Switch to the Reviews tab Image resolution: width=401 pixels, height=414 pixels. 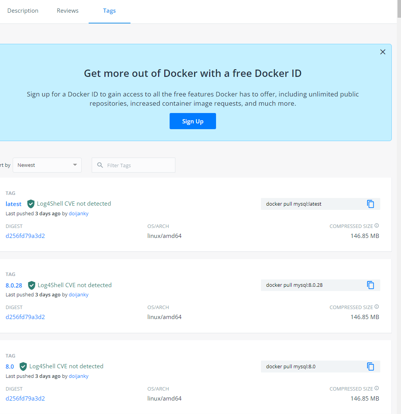(68, 11)
